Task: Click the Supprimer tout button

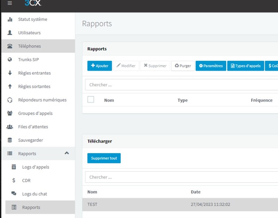Action: click(104, 158)
